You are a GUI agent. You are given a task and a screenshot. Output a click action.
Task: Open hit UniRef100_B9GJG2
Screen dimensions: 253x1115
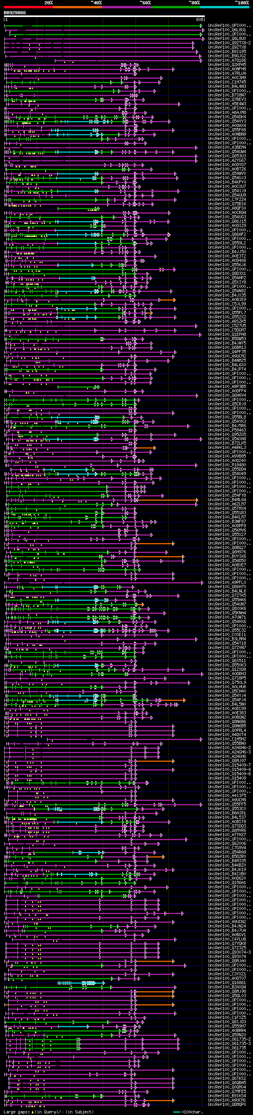pos(227,56)
